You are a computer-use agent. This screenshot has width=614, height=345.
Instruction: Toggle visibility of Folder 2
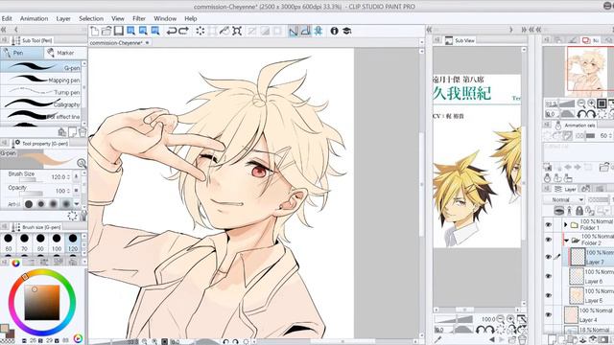coord(548,240)
